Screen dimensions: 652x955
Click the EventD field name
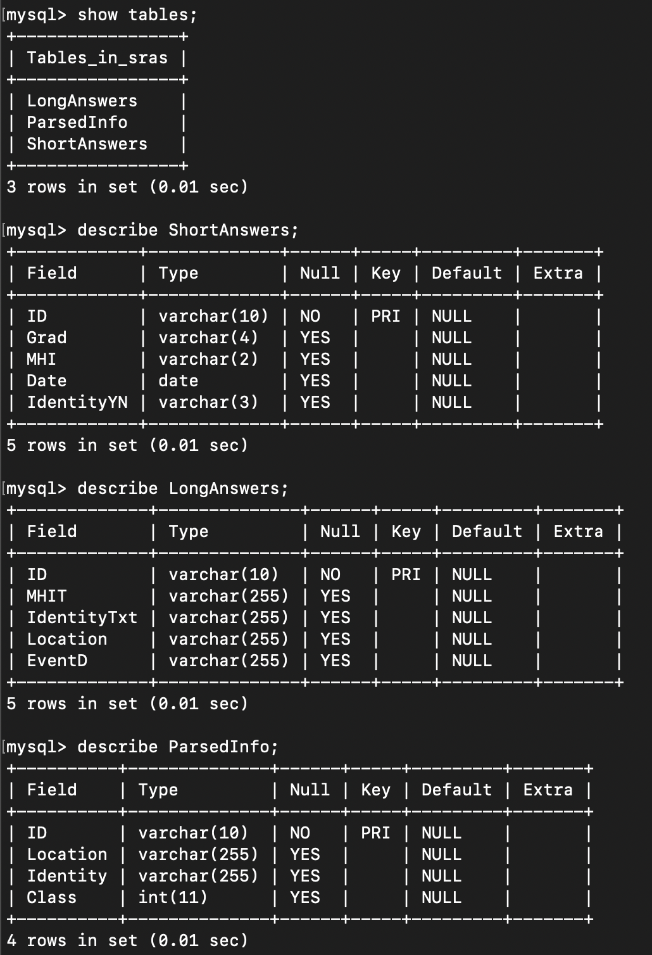(57, 661)
